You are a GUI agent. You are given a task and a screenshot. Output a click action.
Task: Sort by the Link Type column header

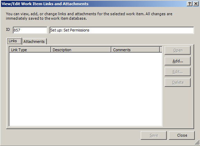(30, 49)
